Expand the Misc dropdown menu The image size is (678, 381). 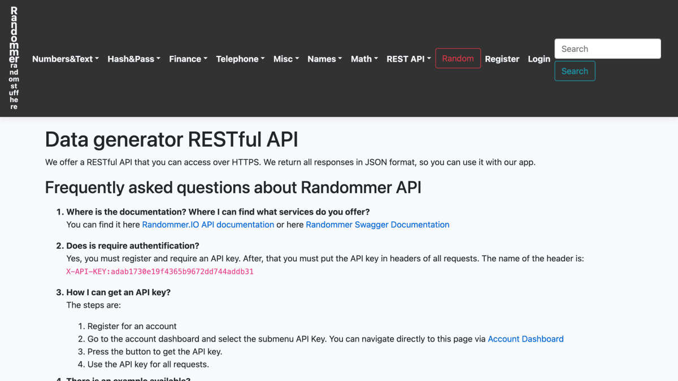coord(286,59)
